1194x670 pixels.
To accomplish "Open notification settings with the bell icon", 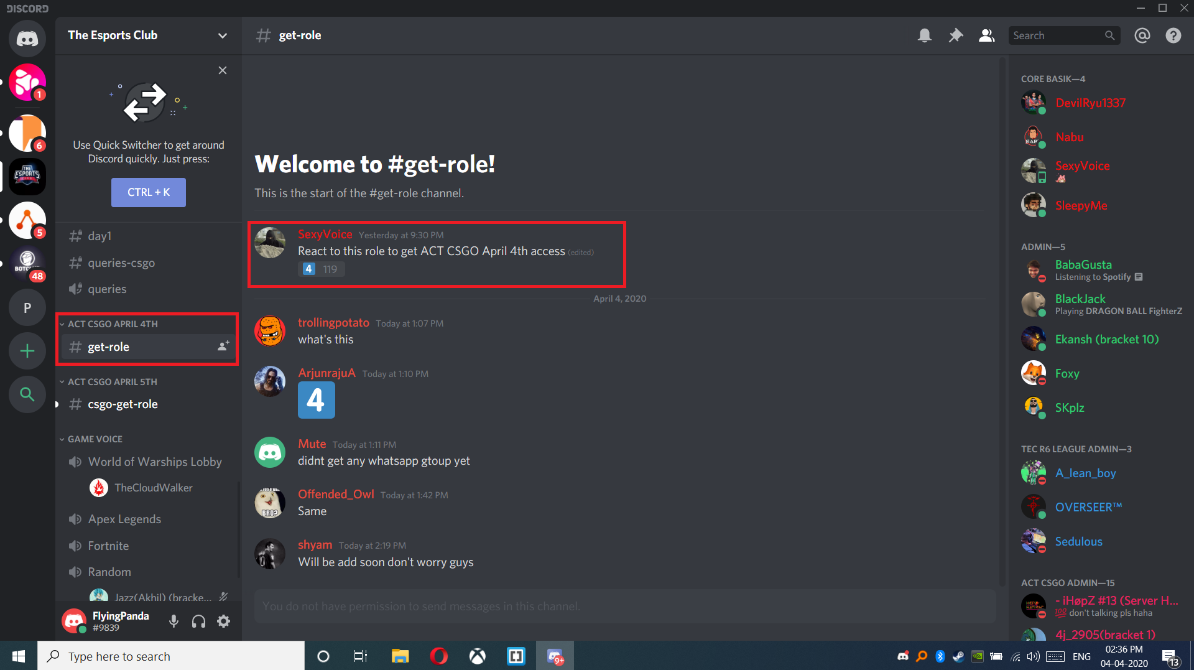I will 925,35.
